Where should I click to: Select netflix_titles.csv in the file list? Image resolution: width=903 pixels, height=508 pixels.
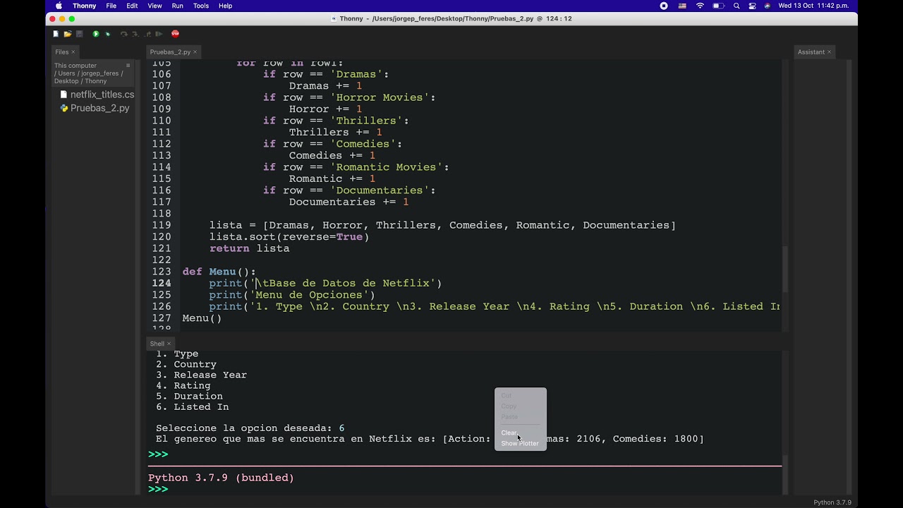[97, 95]
